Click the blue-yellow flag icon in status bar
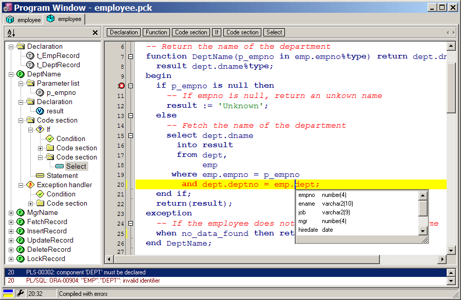 8,293
